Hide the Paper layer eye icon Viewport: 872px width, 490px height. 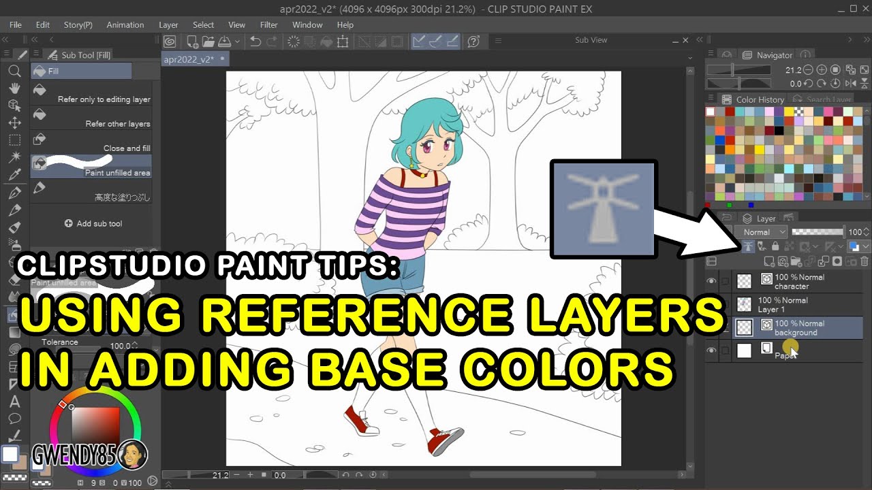pyautogui.click(x=712, y=350)
